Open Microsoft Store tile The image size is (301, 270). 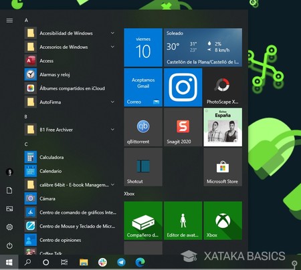tap(223, 167)
